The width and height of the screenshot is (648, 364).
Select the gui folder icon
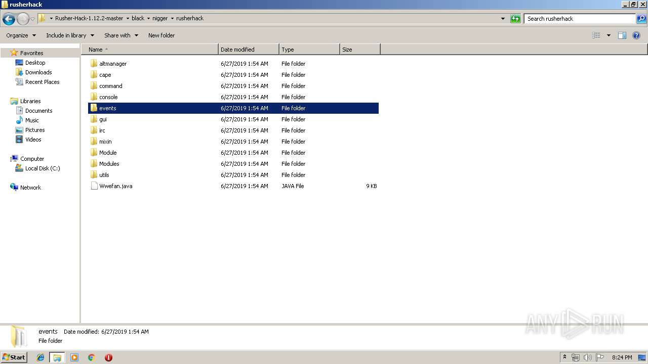(x=94, y=119)
